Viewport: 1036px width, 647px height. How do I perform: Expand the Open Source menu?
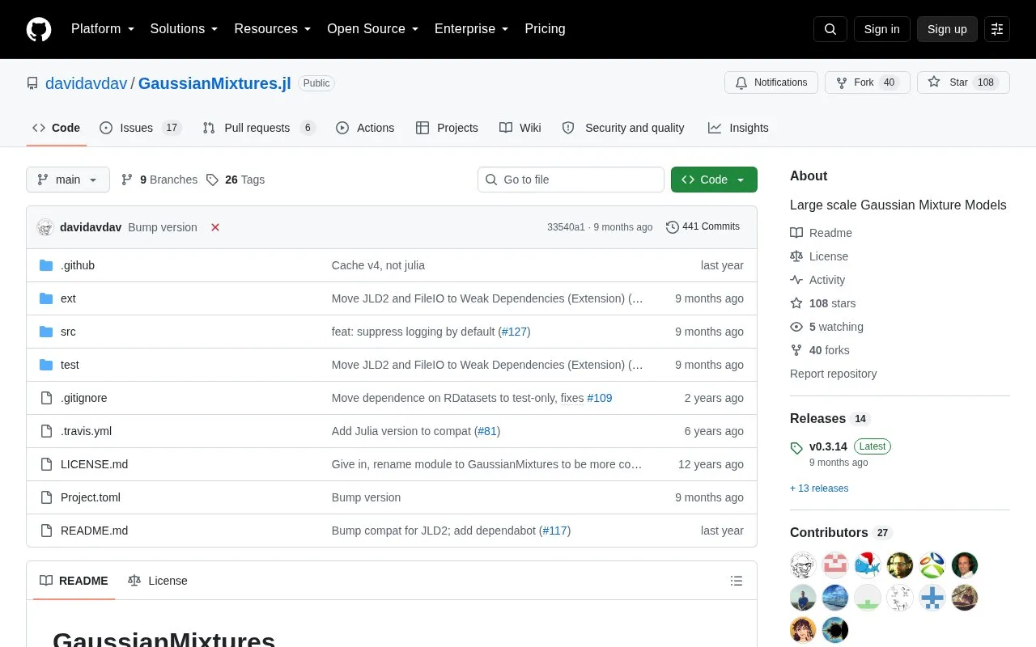[x=372, y=29]
